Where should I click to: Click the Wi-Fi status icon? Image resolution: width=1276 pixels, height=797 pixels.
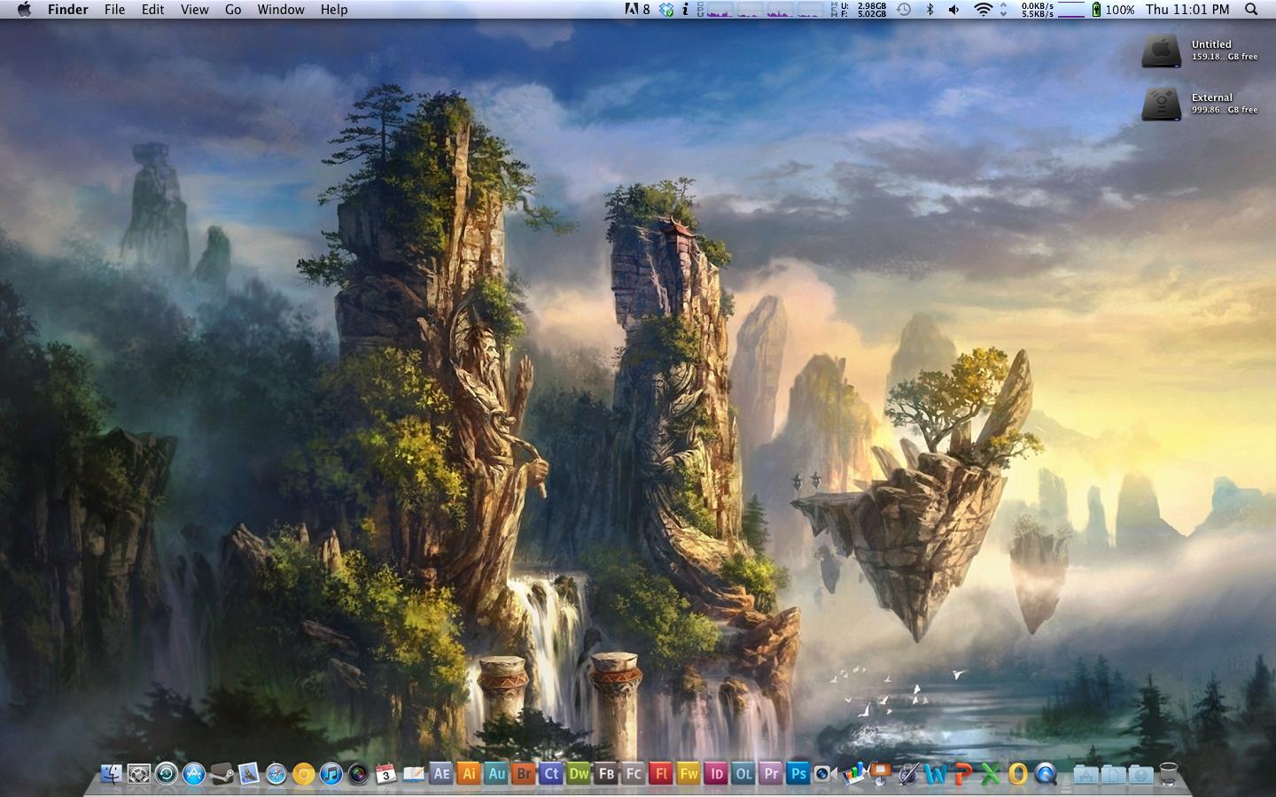tap(983, 10)
